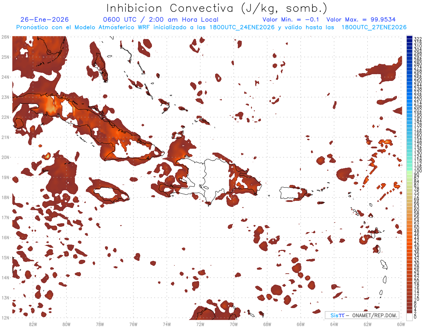Screen dimensions: 426x329
Task: Click the colorbar value label 322
Action: (x=417, y=39)
